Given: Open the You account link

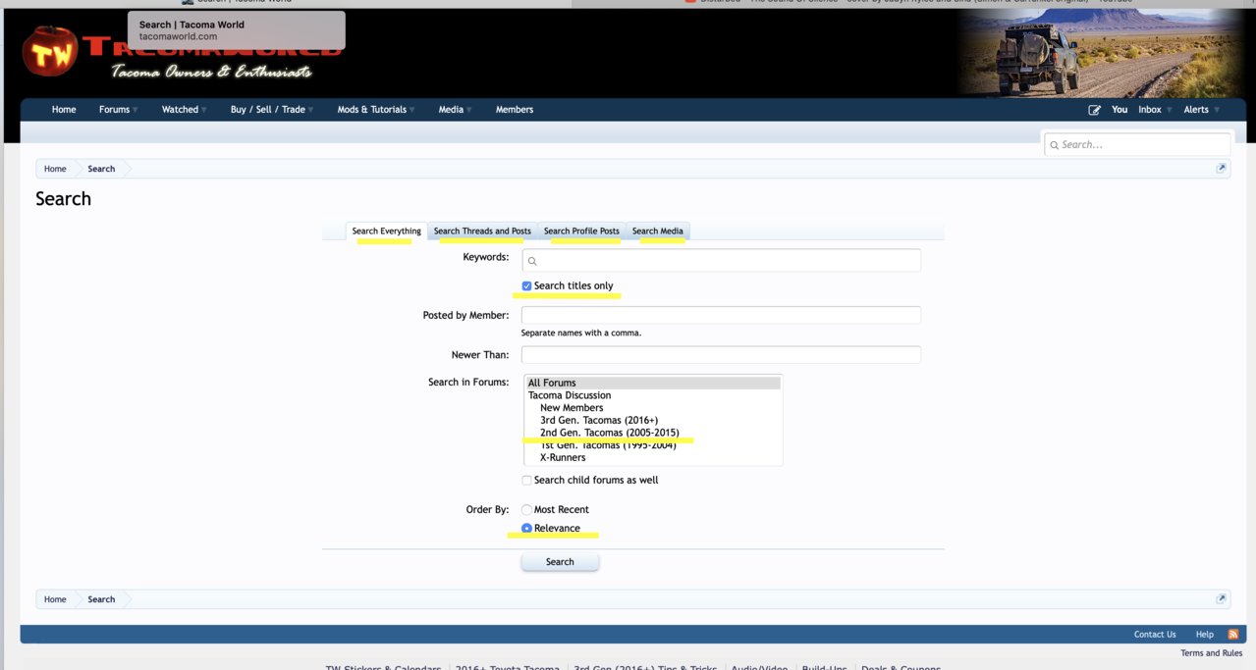Looking at the screenshot, I should (x=1119, y=110).
